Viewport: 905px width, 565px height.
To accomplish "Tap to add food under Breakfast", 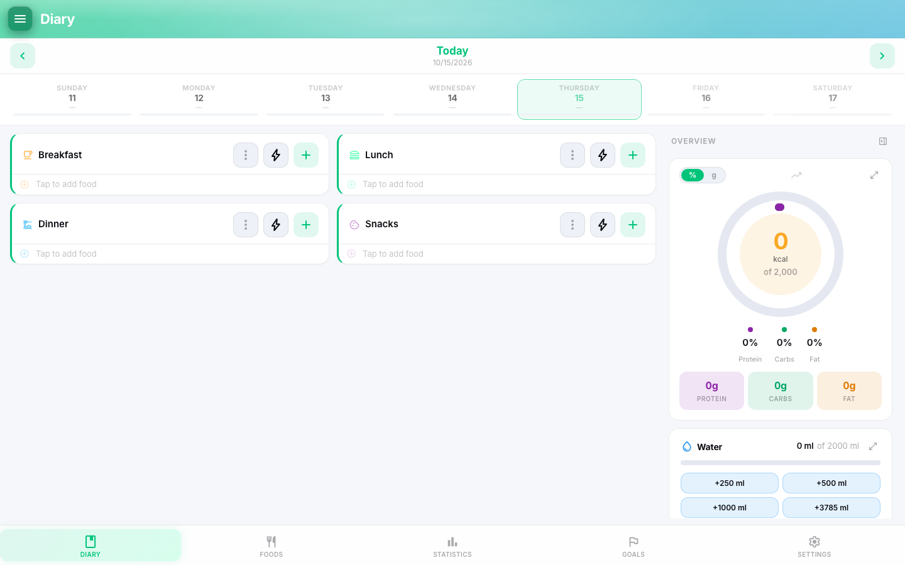I will 170,185.
